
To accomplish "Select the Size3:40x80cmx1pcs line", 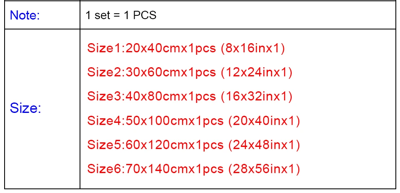I will (190, 96).
